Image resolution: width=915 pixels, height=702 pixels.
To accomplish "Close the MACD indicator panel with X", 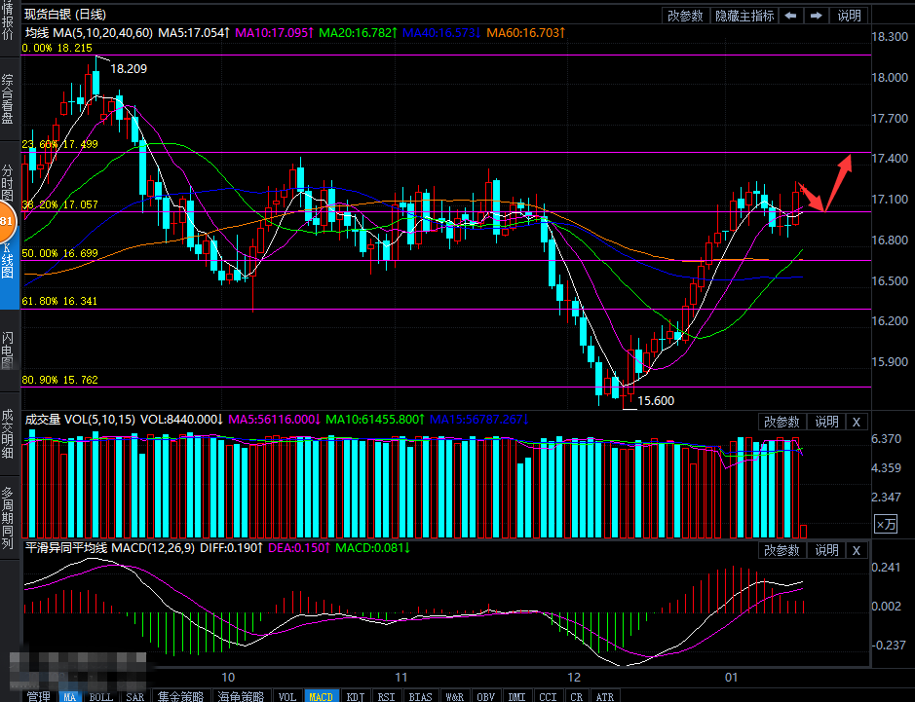I will click(856, 550).
